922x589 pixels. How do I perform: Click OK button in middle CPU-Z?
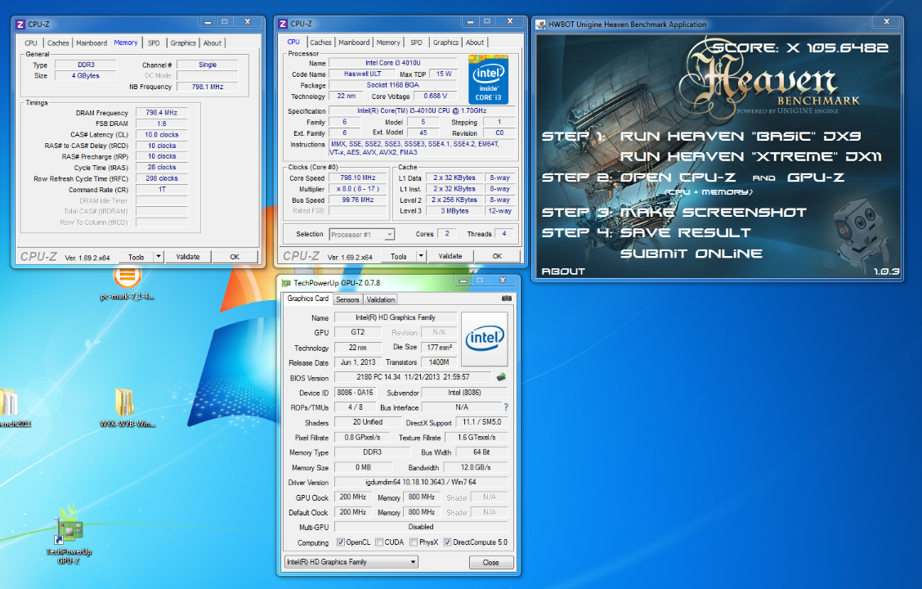498,256
